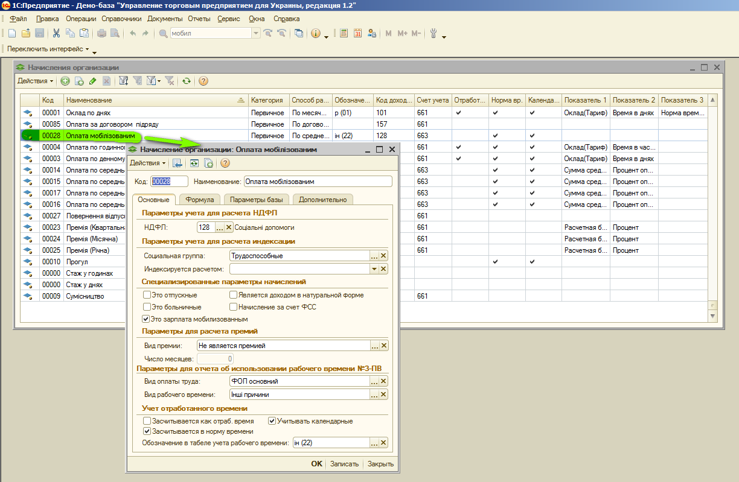Open Действия dropdown in list window
Screen dimensions: 739x482
click(35, 81)
